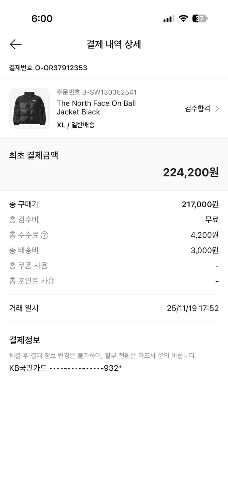
Task: Select payment number O-OR37912353
Action: [48, 68]
